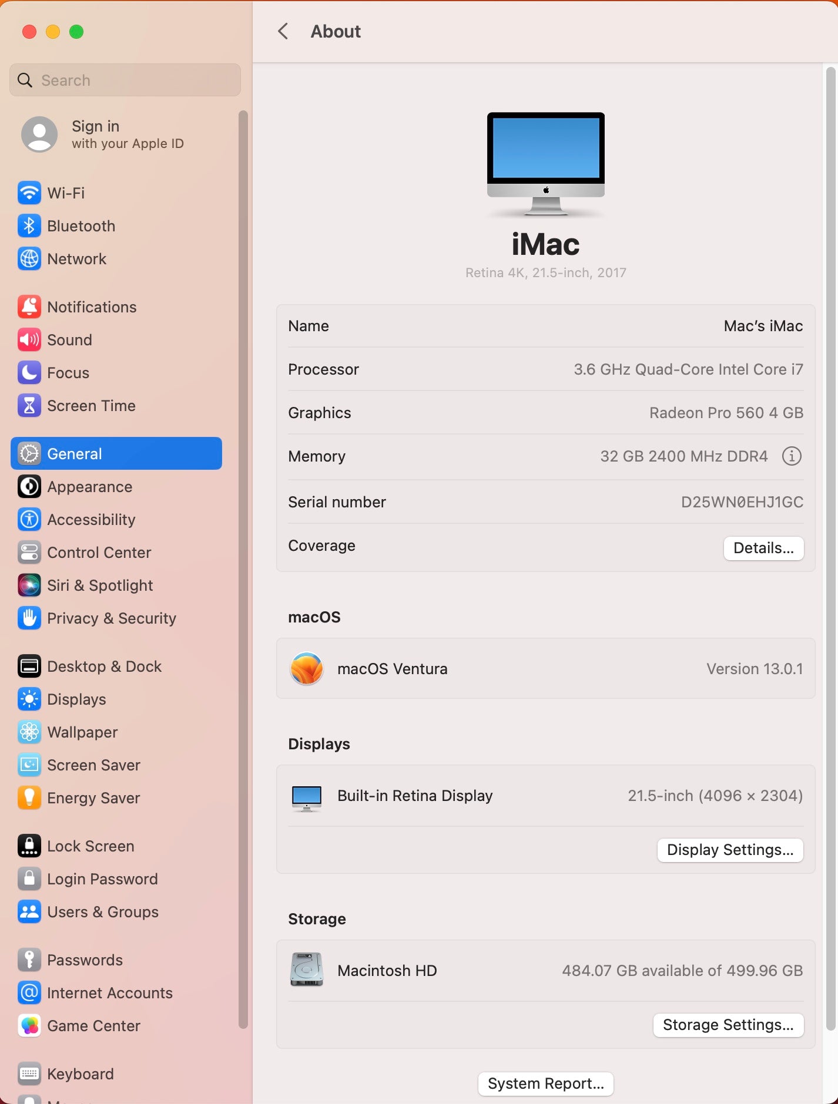Viewport: 838px width, 1104px height.
Task: Open the Wallpaper flower icon
Action: [29, 732]
